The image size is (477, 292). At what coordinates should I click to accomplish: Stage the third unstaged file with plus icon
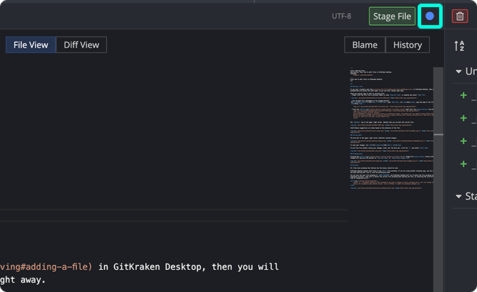click(x=463, y=141)
